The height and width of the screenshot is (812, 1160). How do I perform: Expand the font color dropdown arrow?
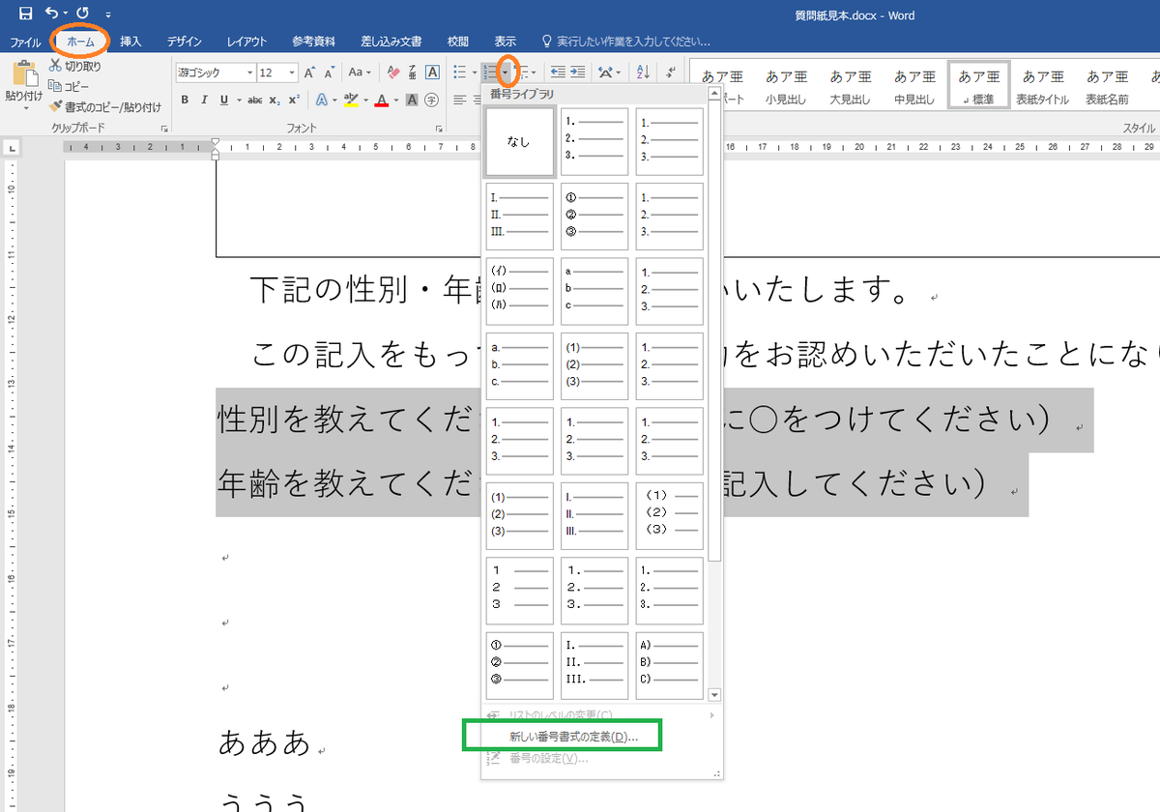click(397, 100)
